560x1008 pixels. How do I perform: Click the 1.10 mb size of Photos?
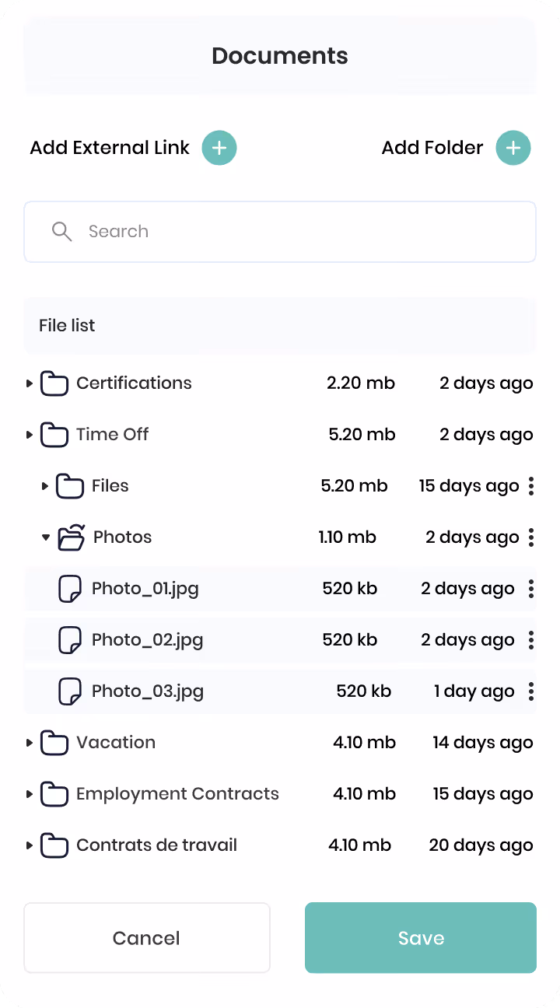coord(348,537)
